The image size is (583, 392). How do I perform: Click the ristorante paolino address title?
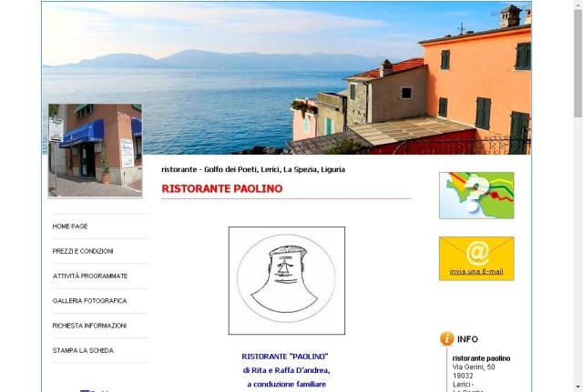481,358
